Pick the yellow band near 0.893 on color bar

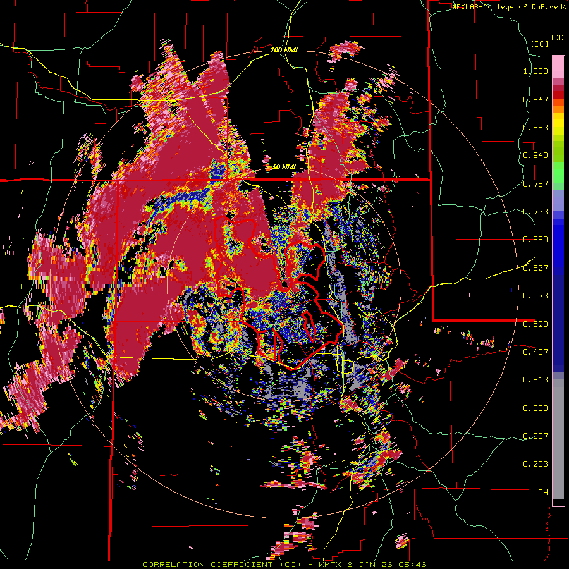[x=558, y=124]
